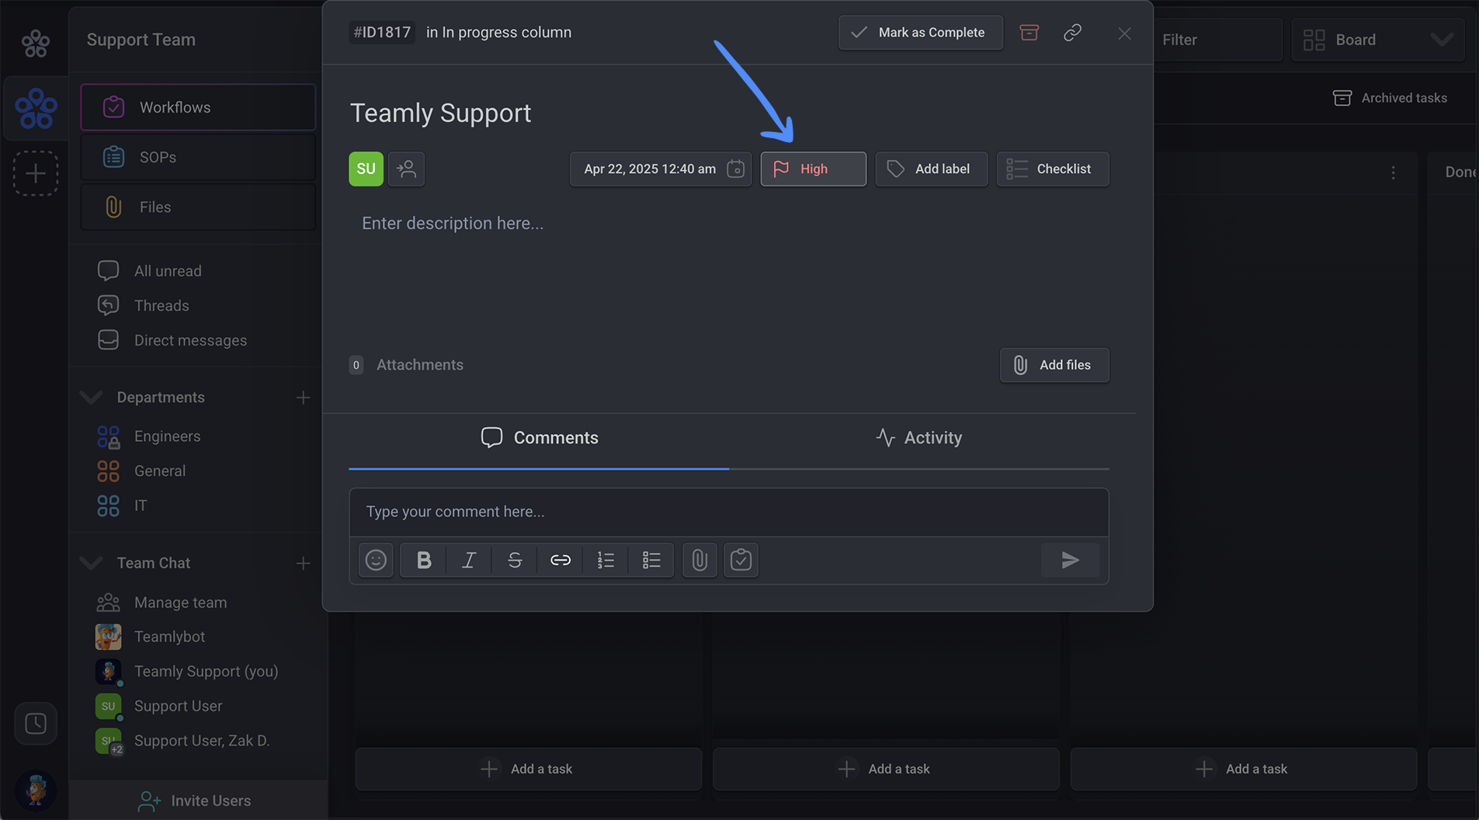Add a task in the second column
Image resolution: width=1479 pixels, height=820 pixels.
tap(886, 769)
